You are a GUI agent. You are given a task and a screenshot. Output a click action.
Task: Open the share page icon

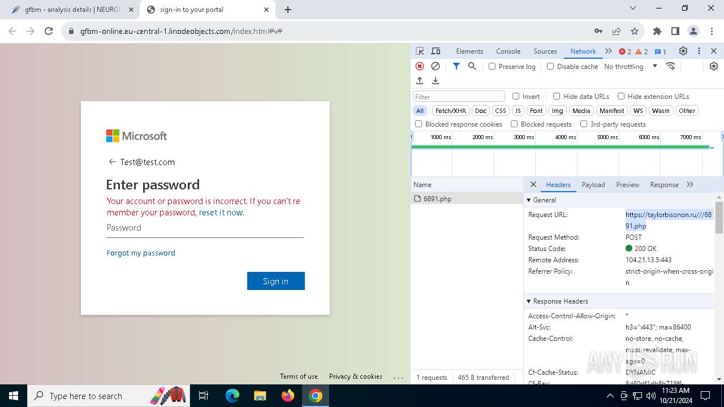[617, 31]
